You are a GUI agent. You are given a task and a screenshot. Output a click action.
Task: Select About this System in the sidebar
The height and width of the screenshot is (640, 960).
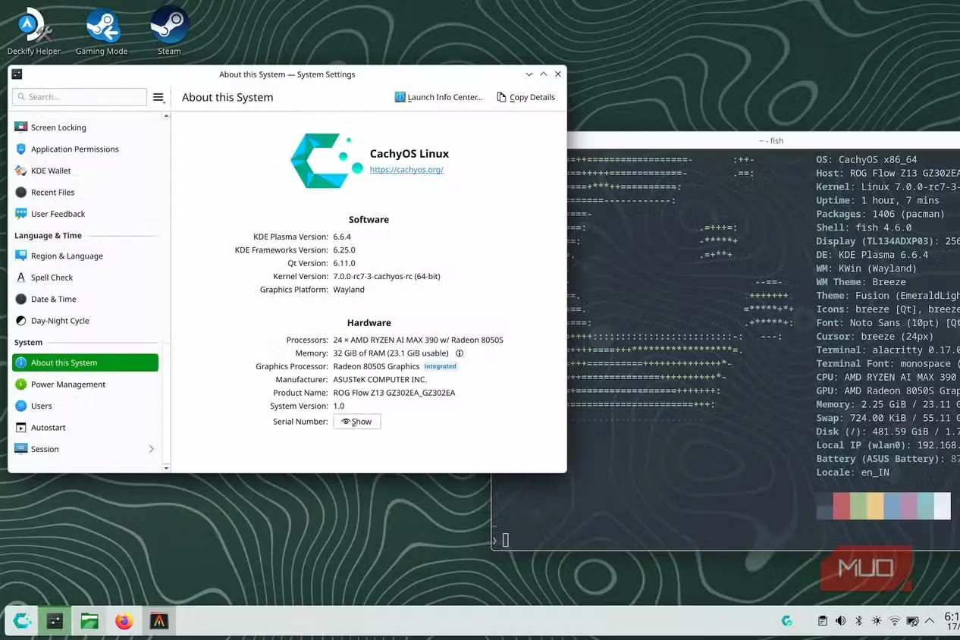(86, 362)
